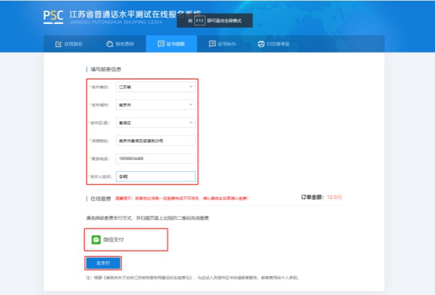Click into the 联系电话 phone number field
Screen dimensions: 435x295
click(155, 159)
